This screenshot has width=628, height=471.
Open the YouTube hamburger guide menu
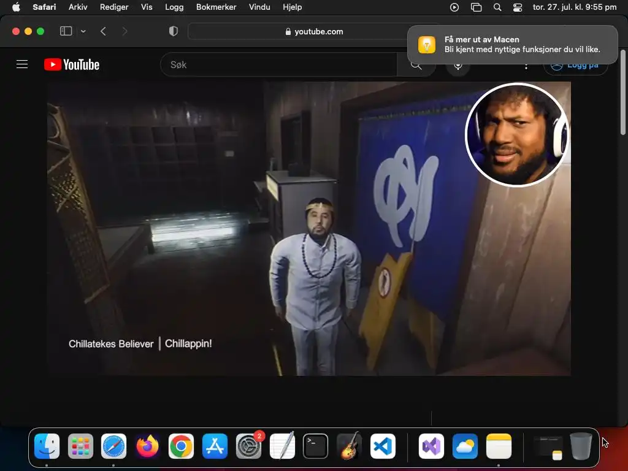22,64
